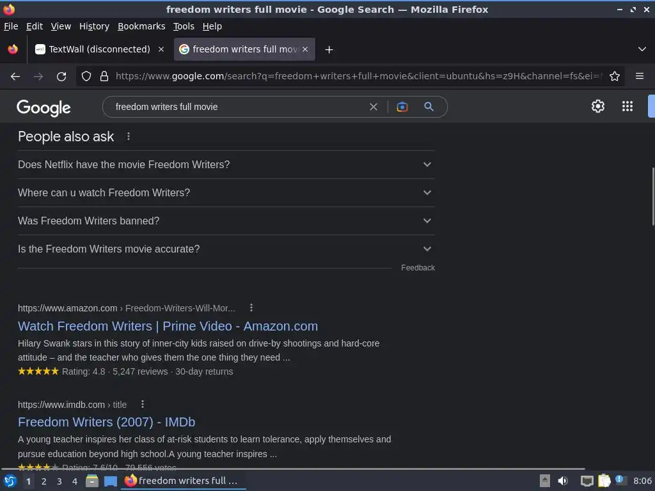Reload the current page
Viewport: 655px width, 491px height.
point(61,77)
